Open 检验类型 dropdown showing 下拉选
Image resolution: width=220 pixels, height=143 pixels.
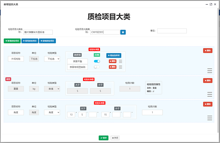(x=52, y=59)
